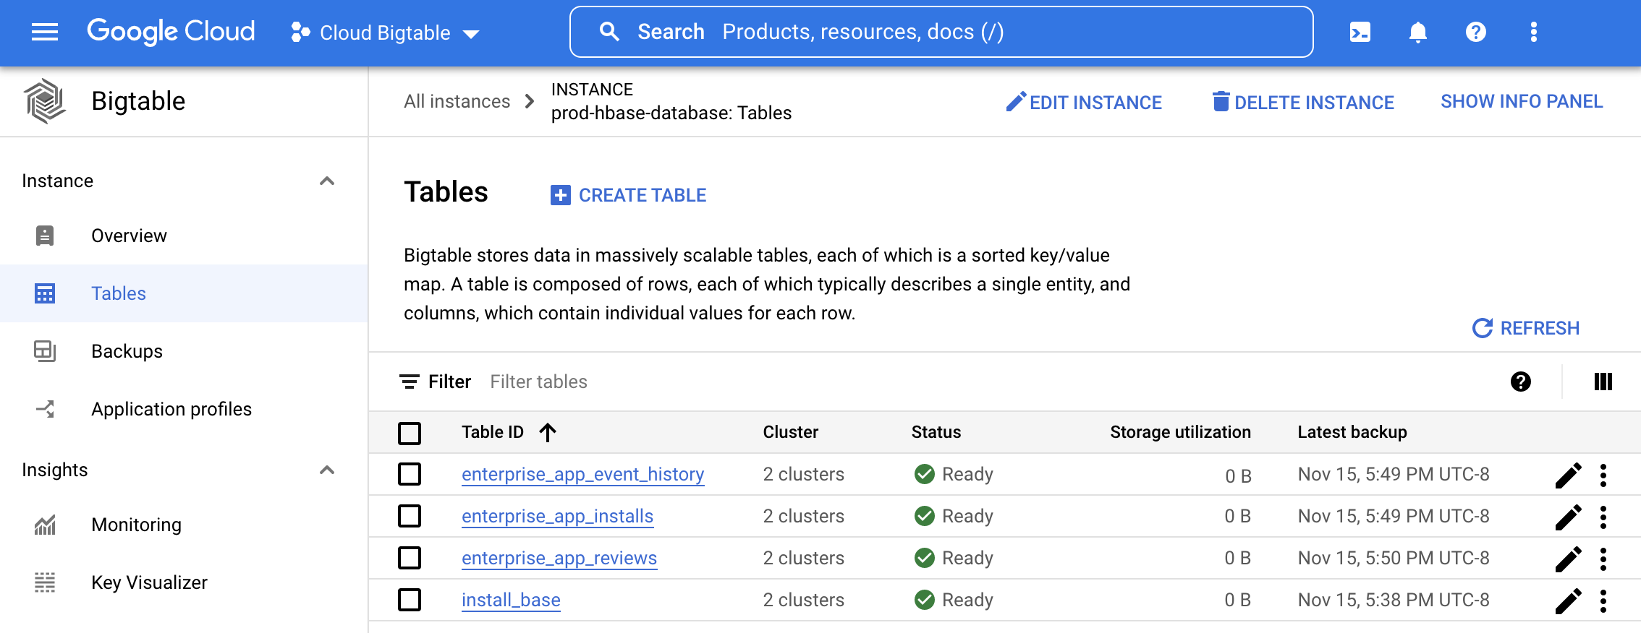Open Key Visualizer from the sidebar
Screen dimensions: 1641x633
[149, 582]
